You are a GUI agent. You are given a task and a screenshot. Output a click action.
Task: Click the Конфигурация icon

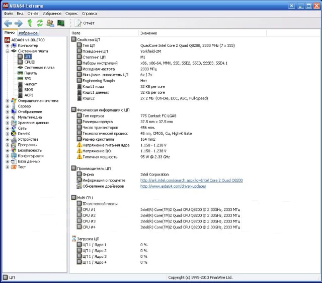pos(14,156)
